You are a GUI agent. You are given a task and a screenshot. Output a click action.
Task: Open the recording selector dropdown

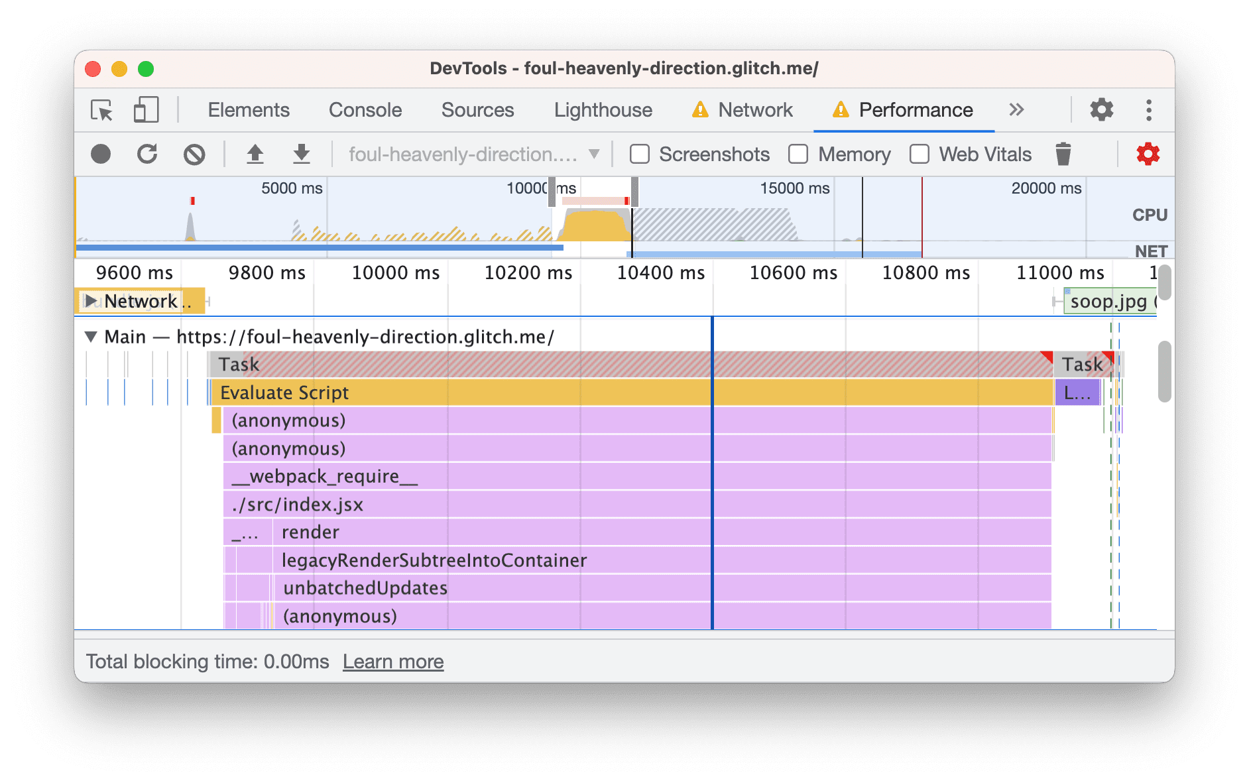pos(474,154)
